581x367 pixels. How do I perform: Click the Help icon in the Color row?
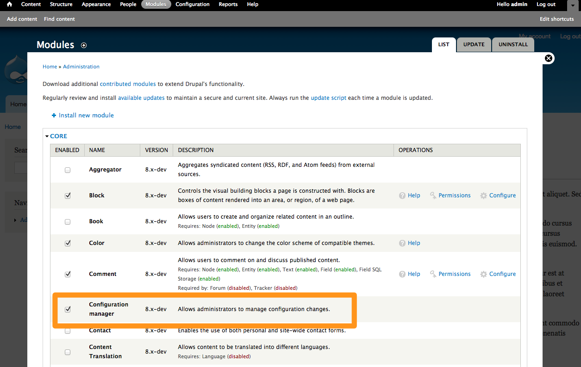point(402,243)
